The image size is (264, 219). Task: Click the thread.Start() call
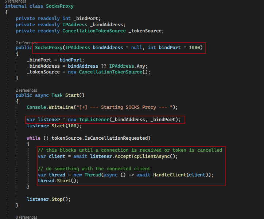[58, 180]
